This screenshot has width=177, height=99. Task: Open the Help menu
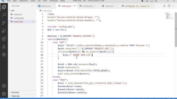63,1
